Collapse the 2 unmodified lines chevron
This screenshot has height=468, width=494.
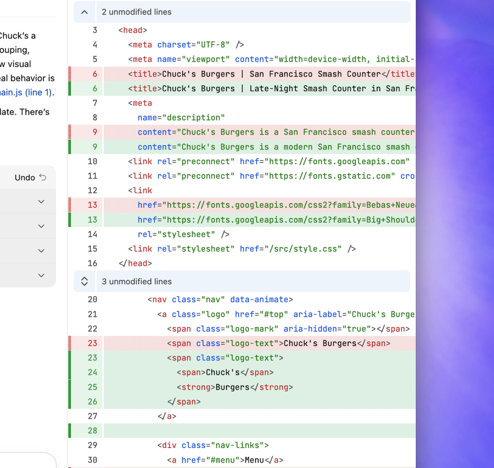coord(85,12)
